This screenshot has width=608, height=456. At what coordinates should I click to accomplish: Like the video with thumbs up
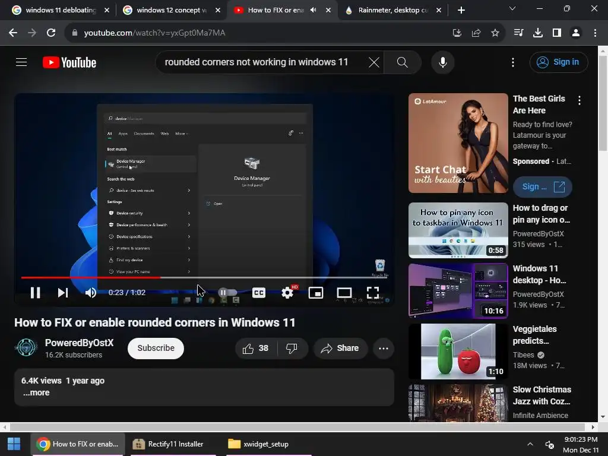[256, 348]
